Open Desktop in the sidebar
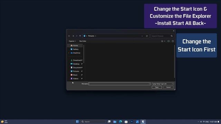This screenshot has width=221, height=124. [75, 64]
